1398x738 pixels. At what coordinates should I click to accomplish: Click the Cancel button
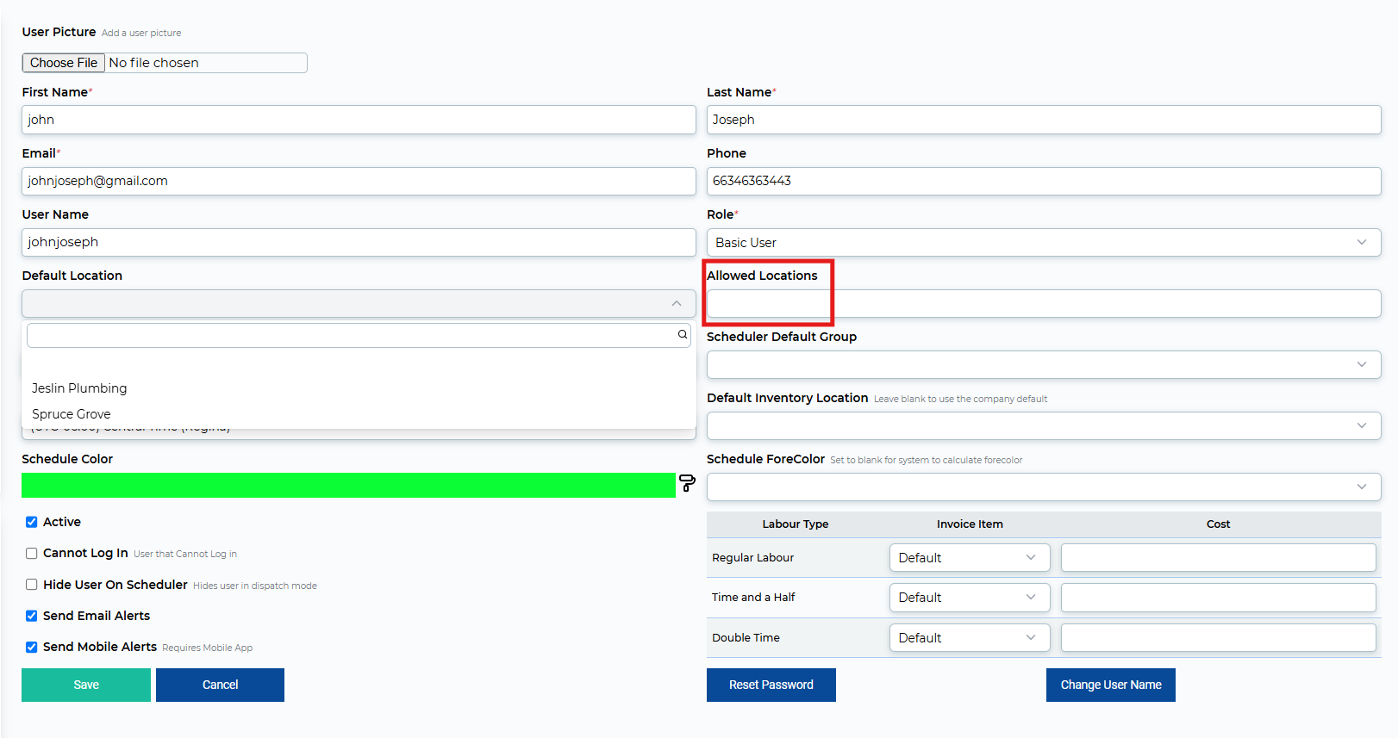(220, 685)
